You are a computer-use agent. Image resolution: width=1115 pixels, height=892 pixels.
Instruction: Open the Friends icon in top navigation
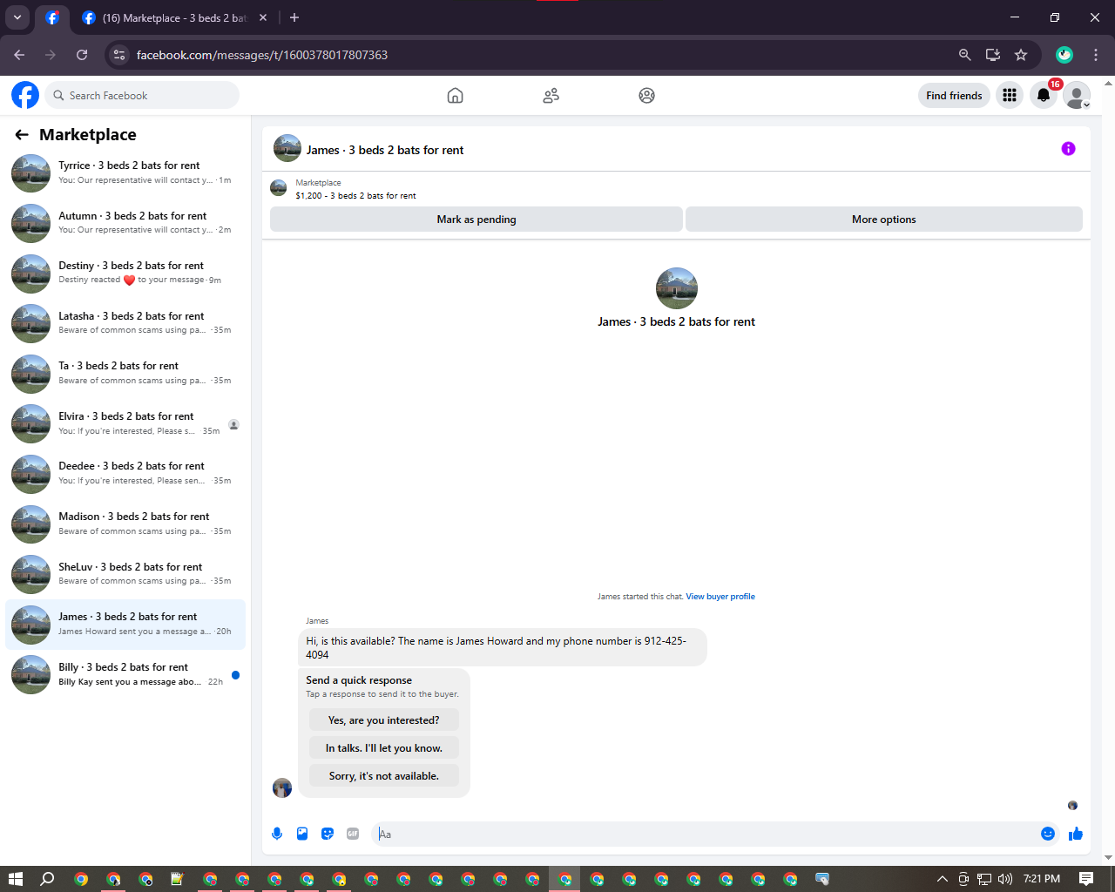click(x=551, y=96)
